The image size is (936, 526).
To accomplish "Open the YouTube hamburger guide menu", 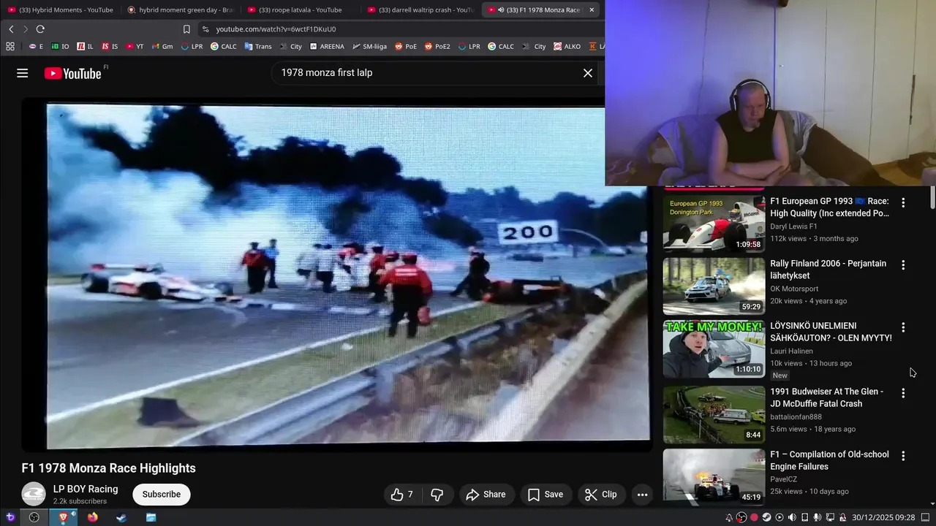I will [x=22, y=73].
